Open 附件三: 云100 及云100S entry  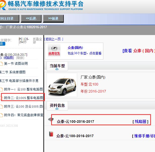pyautogui.click(x=24, y=107)
